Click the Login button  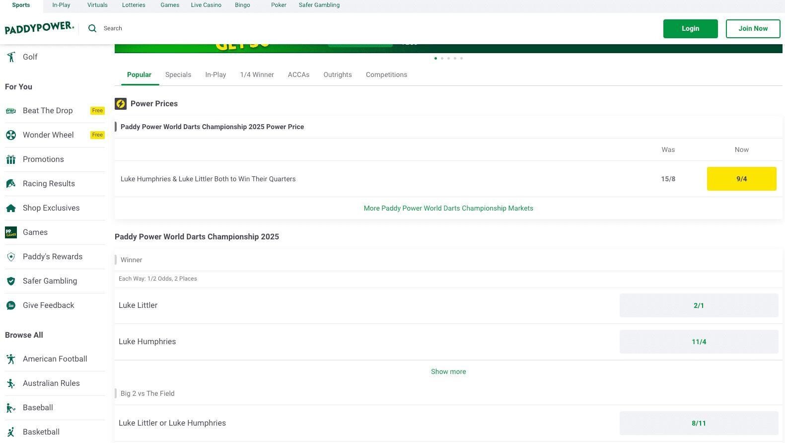pos(690,28)
